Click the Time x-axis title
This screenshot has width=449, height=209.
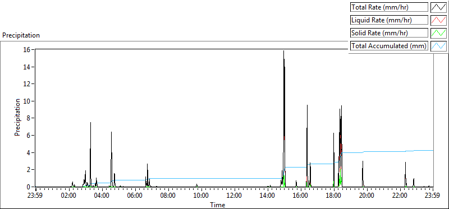click(217, 205)
